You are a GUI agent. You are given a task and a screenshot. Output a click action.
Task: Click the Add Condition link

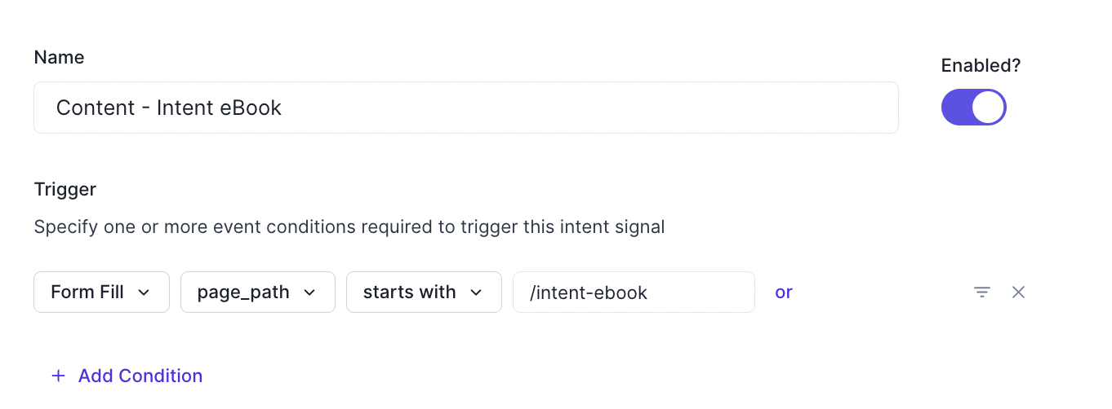(x=140, y=376)
